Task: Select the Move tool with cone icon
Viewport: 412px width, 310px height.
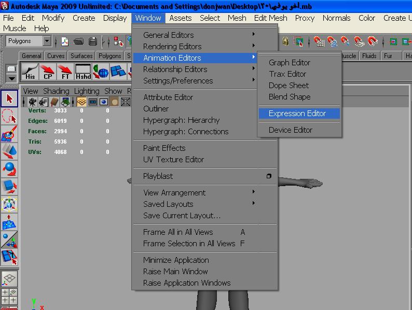Action: point(9,151)
